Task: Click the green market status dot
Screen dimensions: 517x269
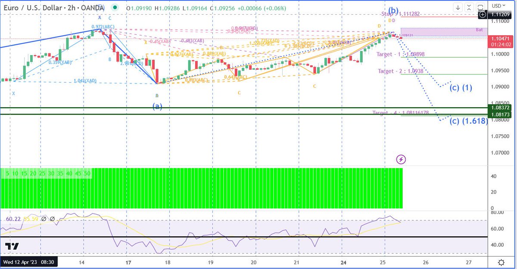Action: (114, 7)
